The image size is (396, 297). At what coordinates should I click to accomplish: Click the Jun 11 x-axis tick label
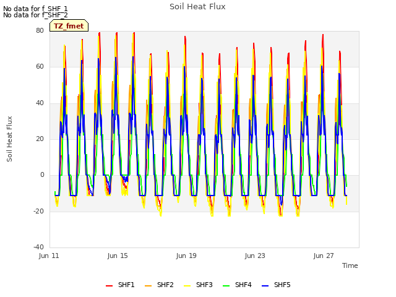(49, 256)
